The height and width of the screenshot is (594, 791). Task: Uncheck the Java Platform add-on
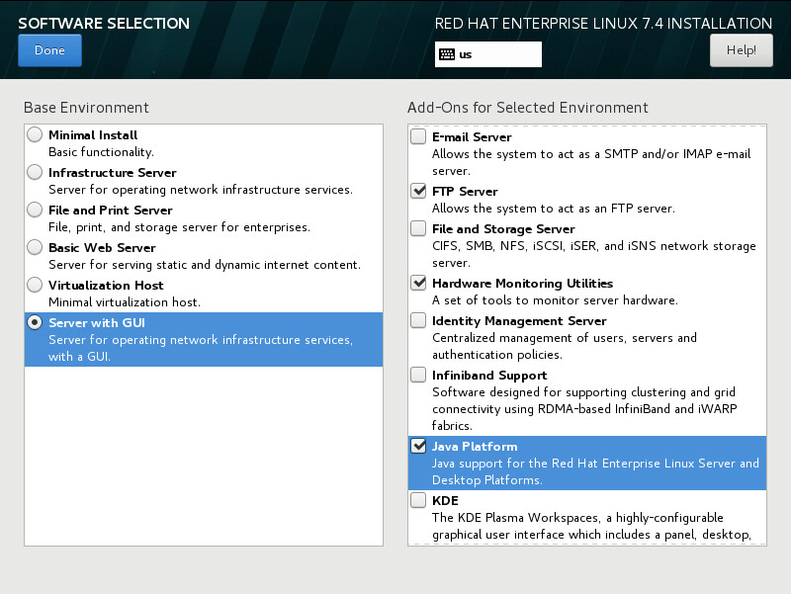[x=418, y=447]
